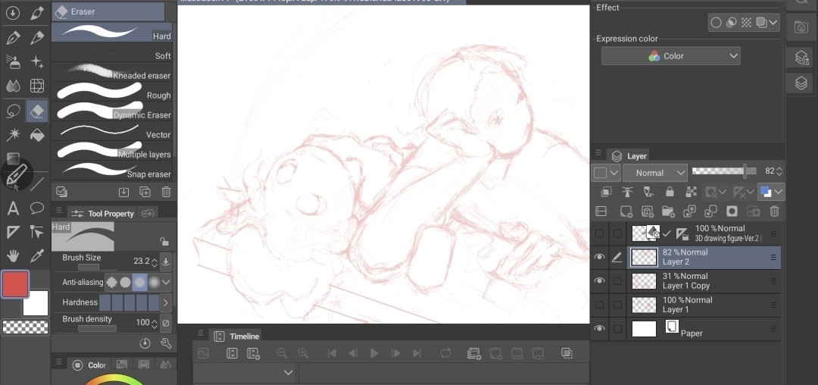Open the Expression color dropdown
This screenshot has width=818, height=385.
[x=670, y=56]
